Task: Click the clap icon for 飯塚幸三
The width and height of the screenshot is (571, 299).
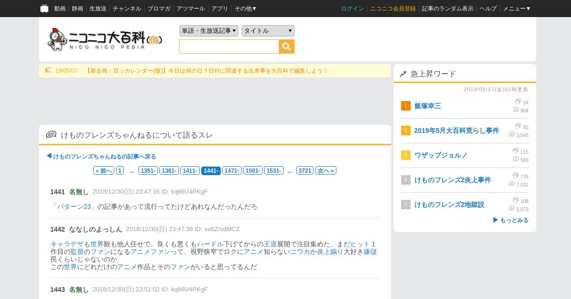Action: (518, 102)
